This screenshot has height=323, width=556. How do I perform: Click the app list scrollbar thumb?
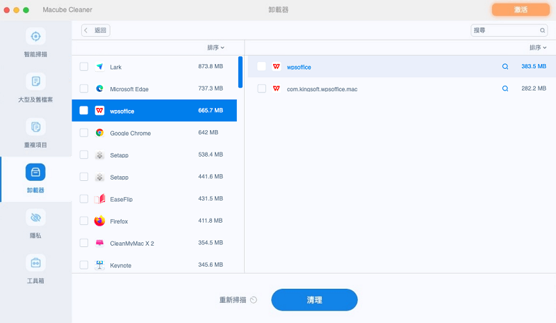240,72
